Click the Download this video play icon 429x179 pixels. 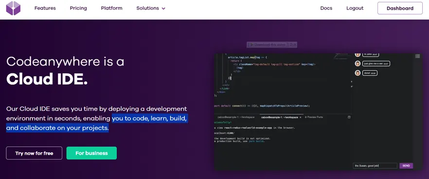251,45
